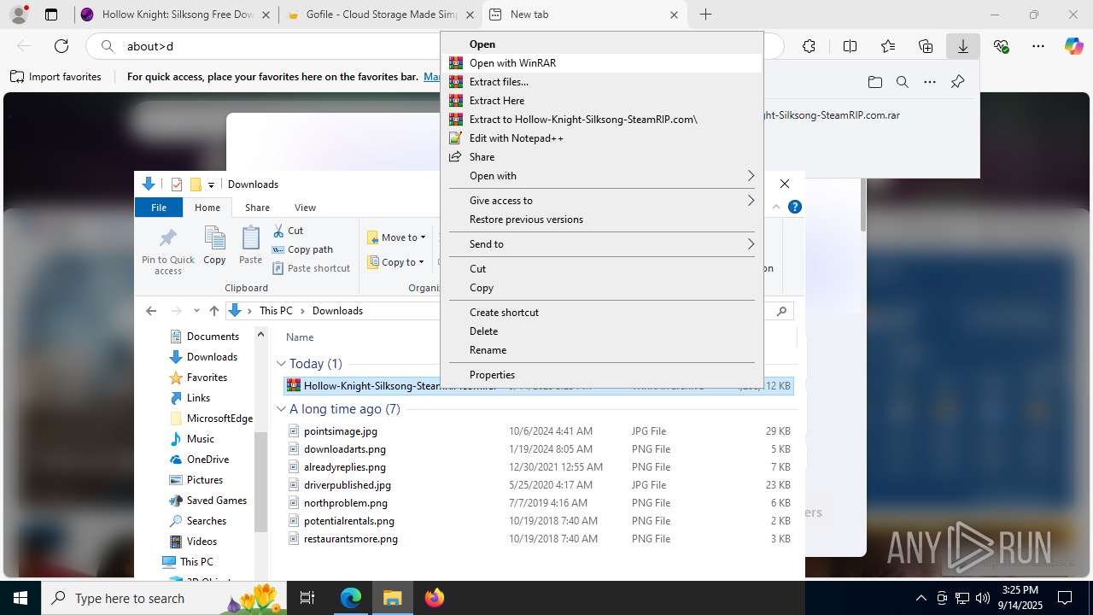Expand the Send to submenu
Image resolution: width=1093 pixels, height=615 pixels.
602,243
